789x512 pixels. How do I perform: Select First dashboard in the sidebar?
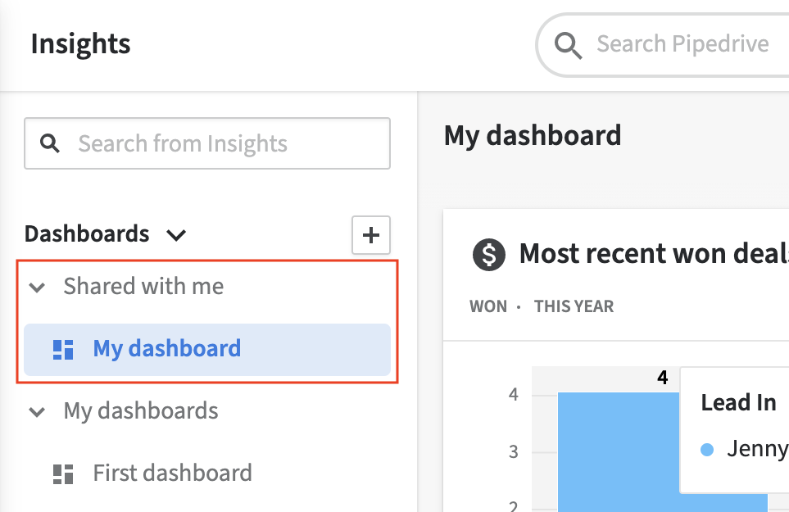click(171, 473)
